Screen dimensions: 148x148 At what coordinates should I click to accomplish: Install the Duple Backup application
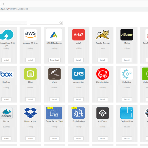78,139
